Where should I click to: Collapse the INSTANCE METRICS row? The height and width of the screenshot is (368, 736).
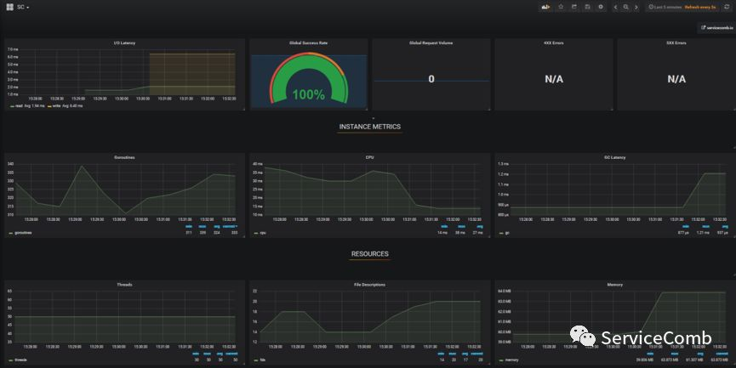coord(370,127)
